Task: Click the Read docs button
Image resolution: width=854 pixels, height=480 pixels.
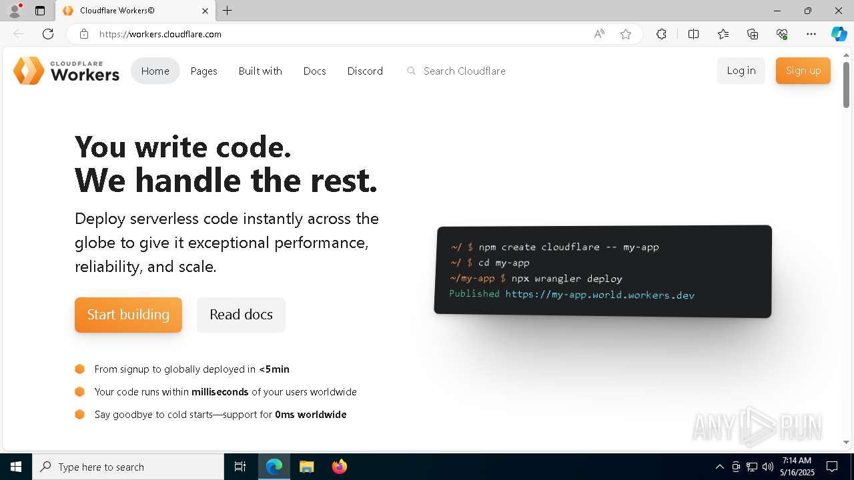Action: pos(241,315)
